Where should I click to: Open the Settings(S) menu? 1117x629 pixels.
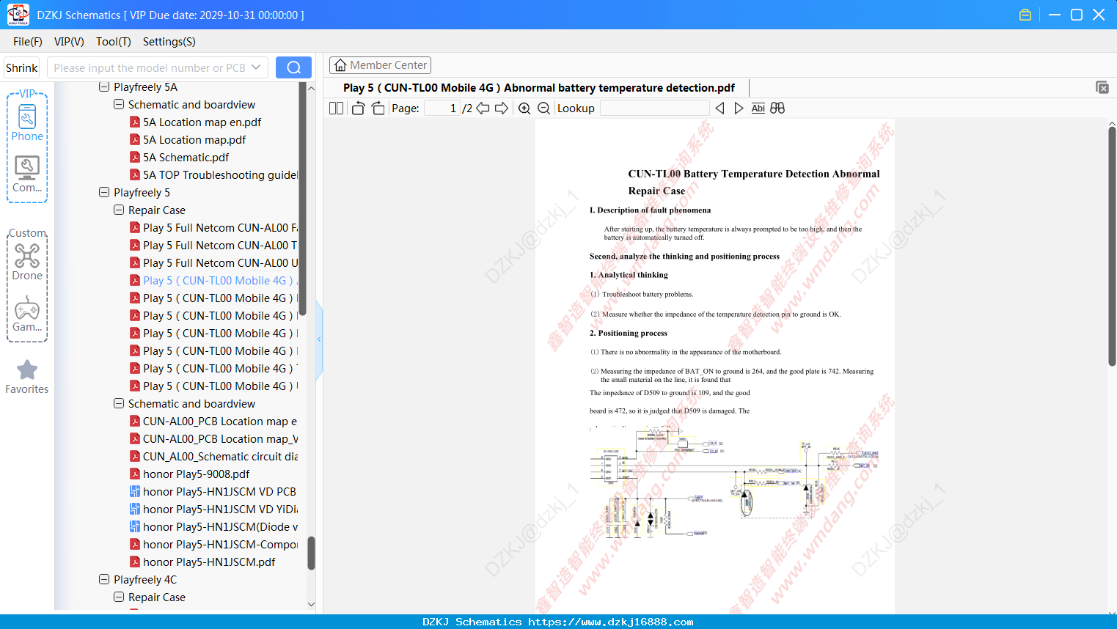169,42
